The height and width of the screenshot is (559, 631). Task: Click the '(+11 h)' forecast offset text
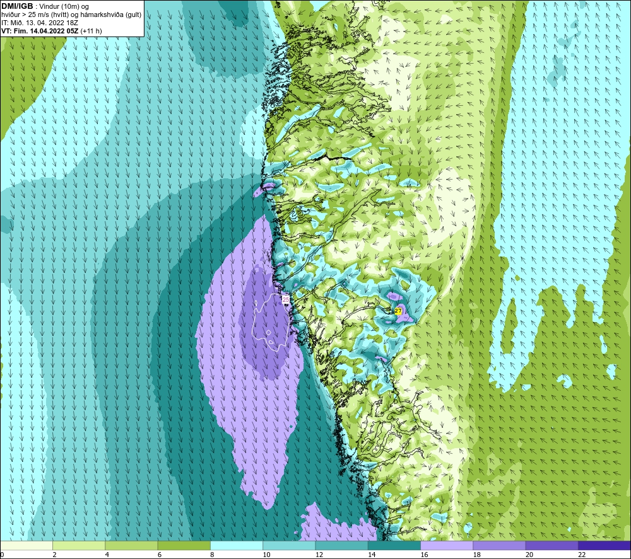(91, 31)
